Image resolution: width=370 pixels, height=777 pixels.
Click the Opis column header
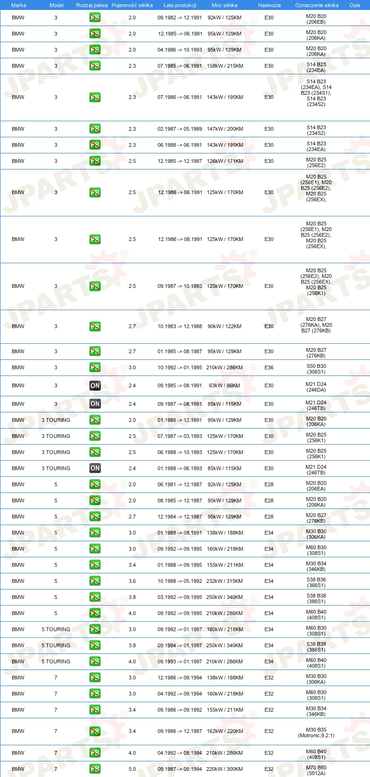click(x=355, y=5)
